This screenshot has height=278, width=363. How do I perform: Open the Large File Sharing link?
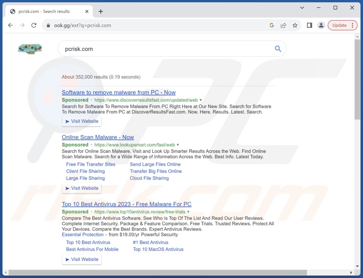85,178
